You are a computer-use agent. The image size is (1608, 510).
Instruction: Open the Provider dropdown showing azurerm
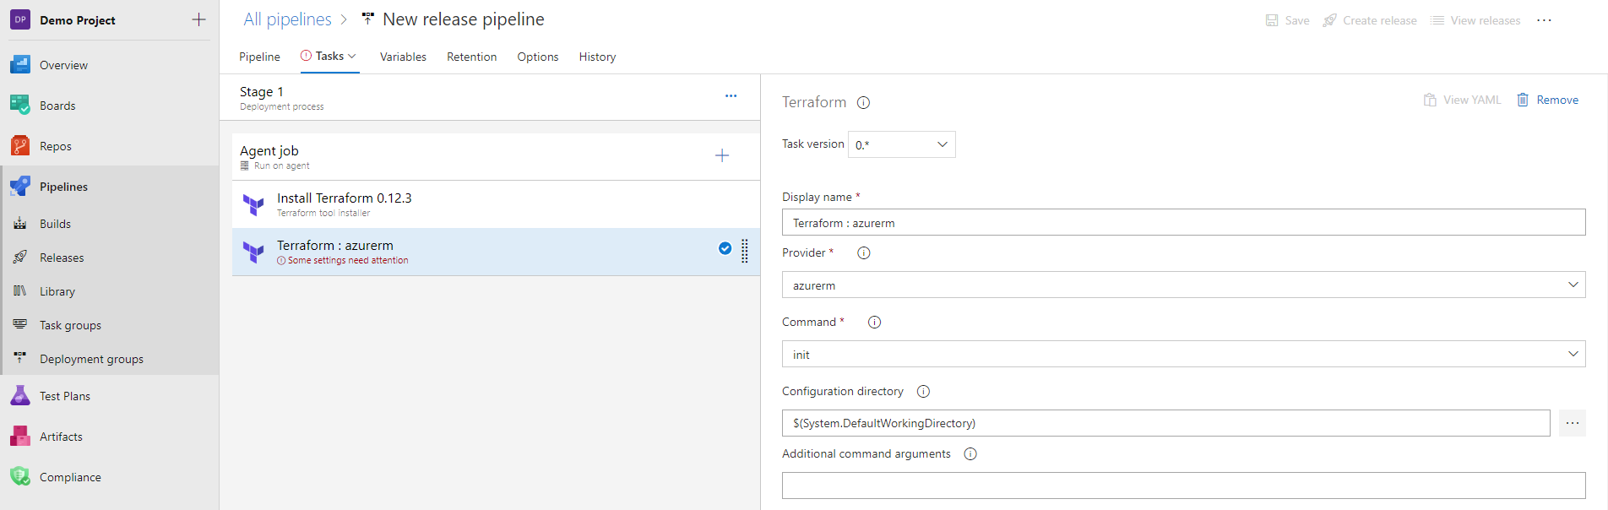pos(1183,285)
